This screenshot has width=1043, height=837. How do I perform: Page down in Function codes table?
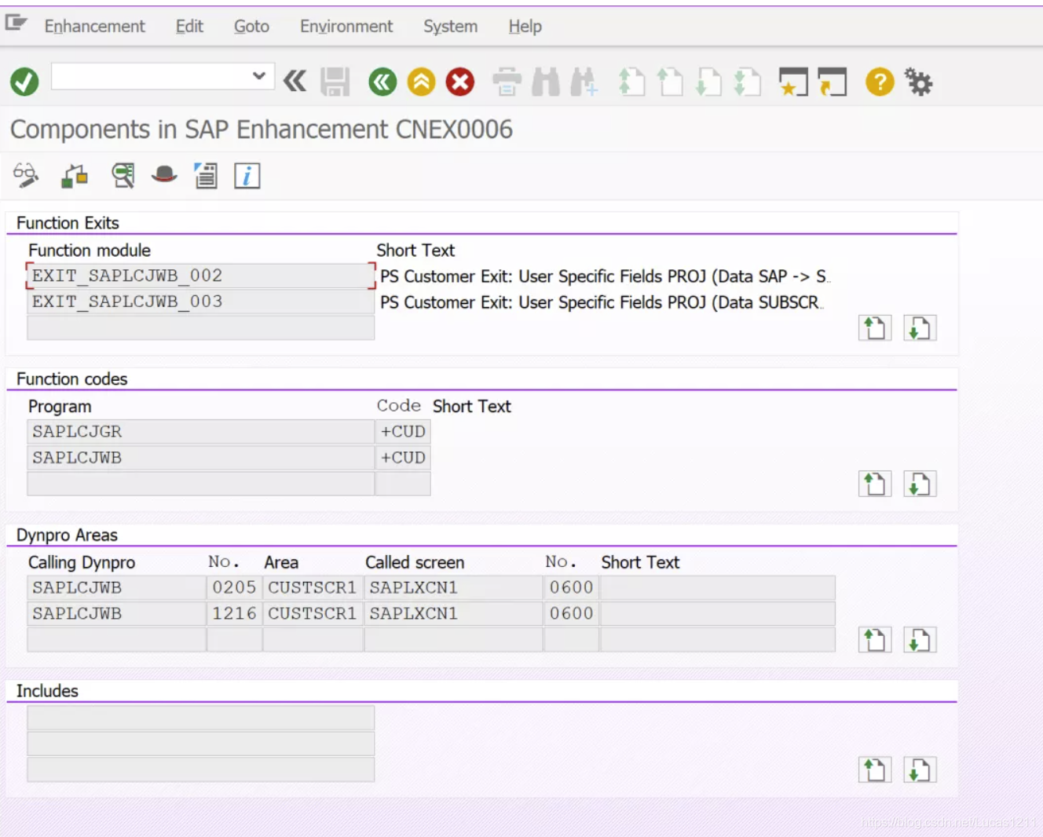920,484
